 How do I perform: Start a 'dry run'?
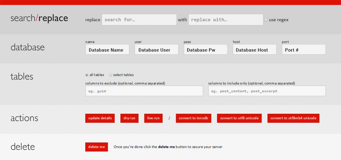coord(129,118)
